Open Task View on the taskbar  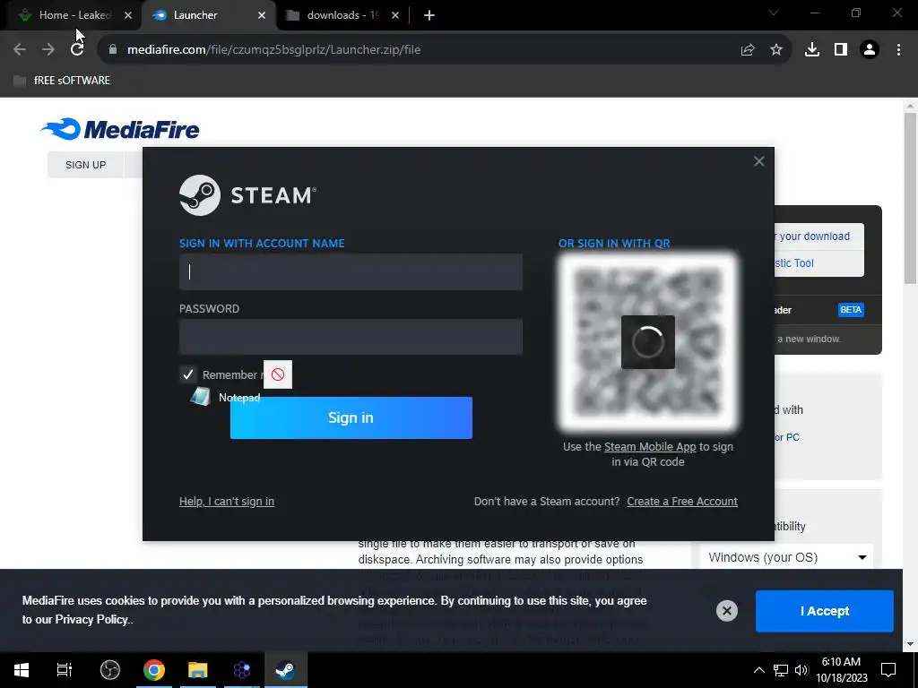(x=64, y=670)
